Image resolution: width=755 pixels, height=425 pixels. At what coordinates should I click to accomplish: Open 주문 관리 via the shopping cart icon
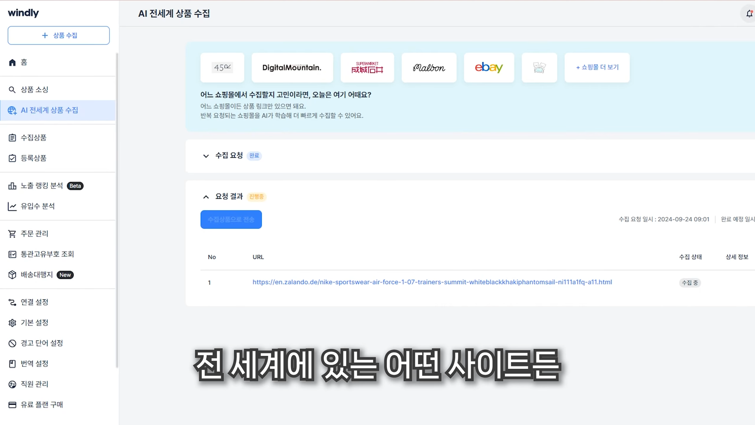(12, 233)
